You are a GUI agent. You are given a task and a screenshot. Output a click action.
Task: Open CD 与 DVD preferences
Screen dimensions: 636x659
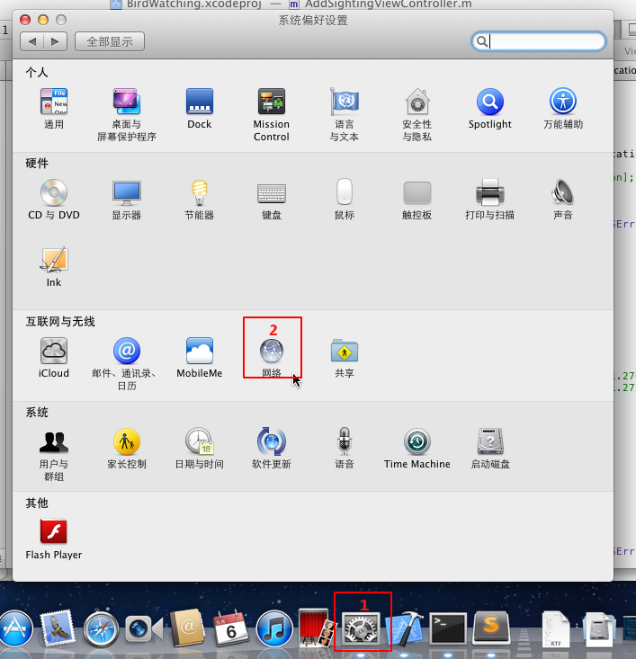[54, 200]
